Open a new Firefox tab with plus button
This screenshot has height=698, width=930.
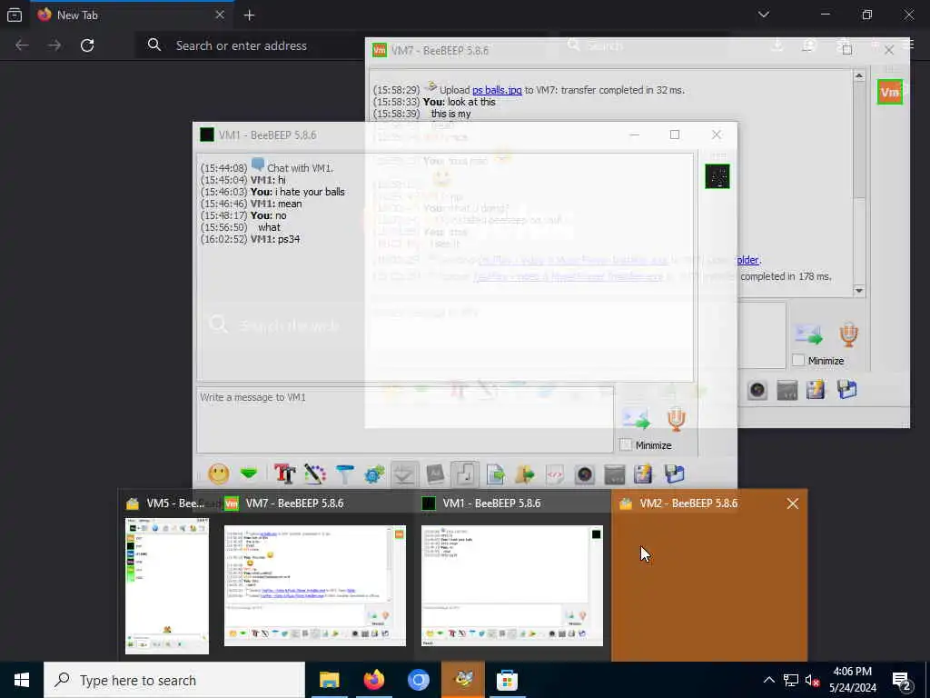(249, 15)
